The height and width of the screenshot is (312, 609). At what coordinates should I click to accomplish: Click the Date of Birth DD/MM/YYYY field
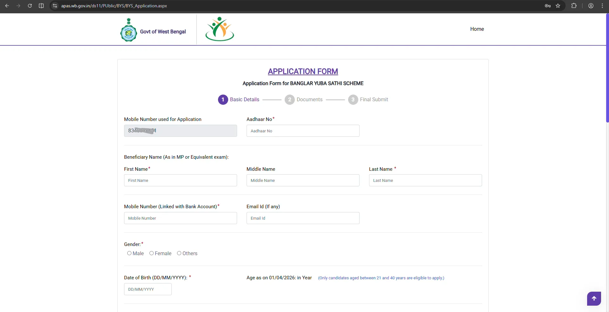point(147,289)
